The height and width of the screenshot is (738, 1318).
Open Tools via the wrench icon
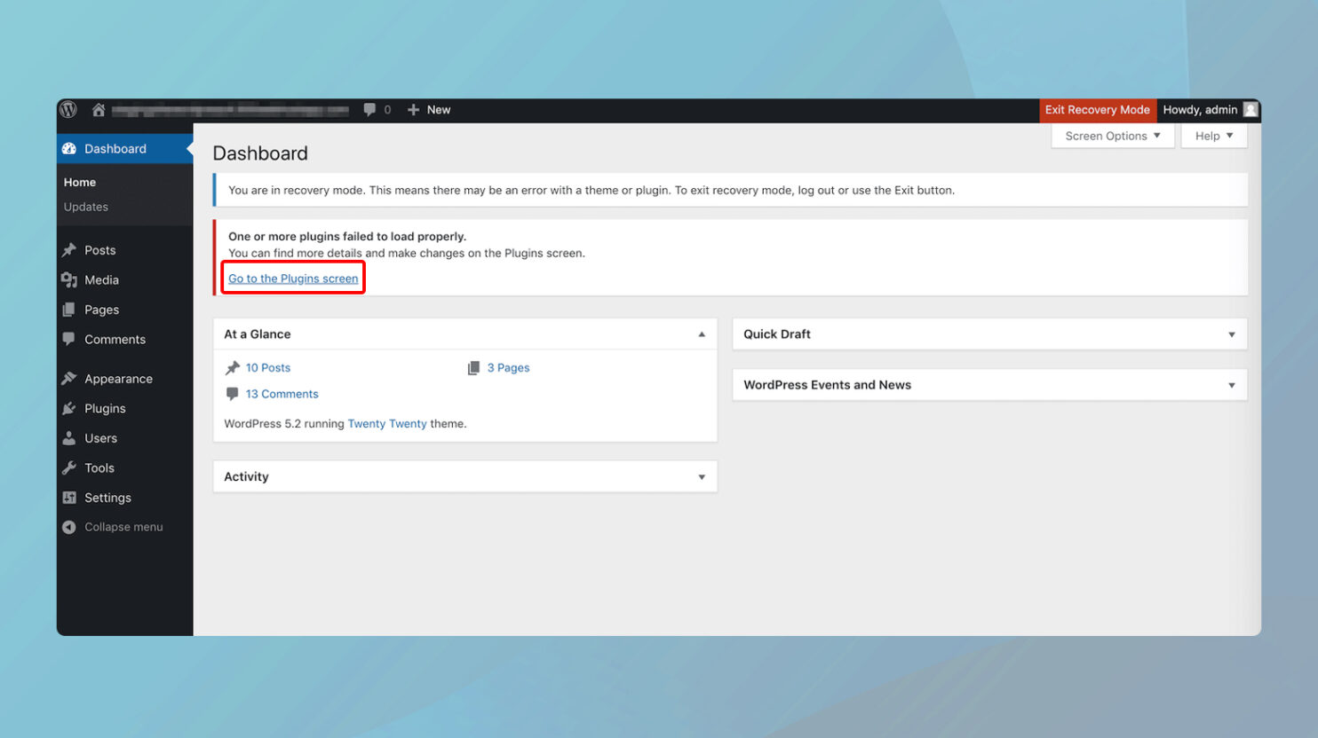click(69, 467)
